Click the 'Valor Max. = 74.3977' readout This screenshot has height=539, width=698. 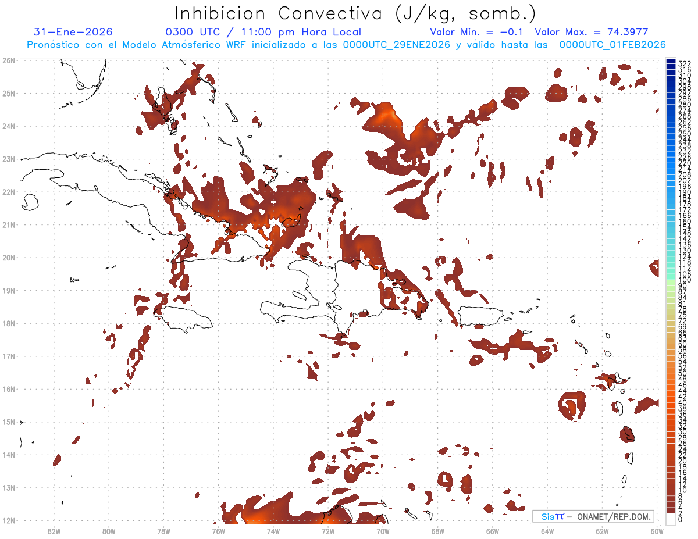coord(592,32)
